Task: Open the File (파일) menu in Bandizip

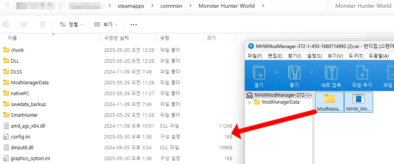Action: pyautogui.click(x=255, y=56)
